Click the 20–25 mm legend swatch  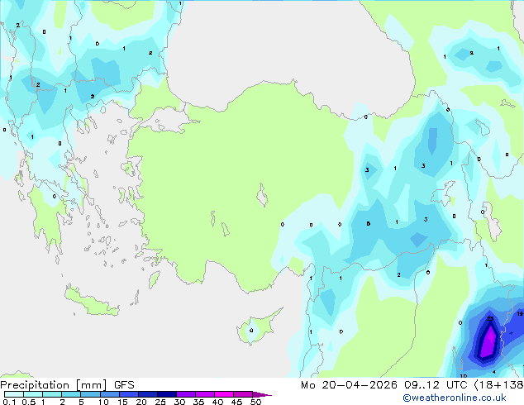click(x=147, y=394)
